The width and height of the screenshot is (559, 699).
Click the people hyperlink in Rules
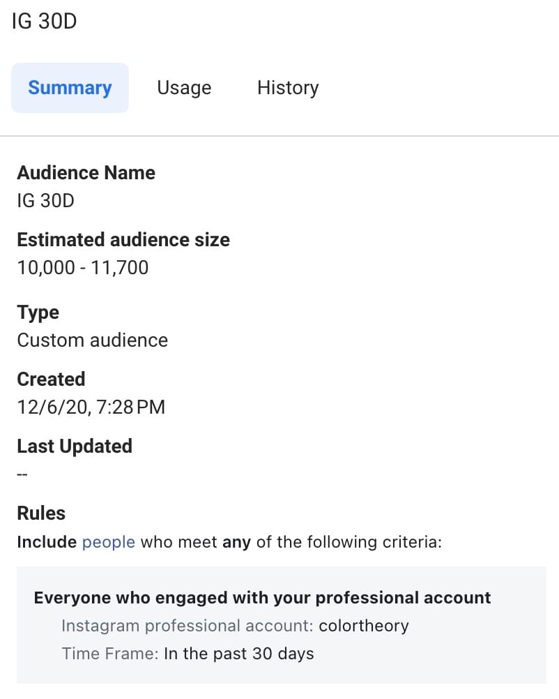(x=108, y=542)
